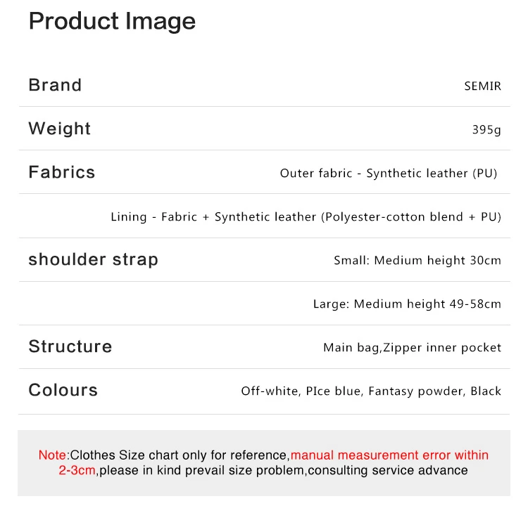Screen dimensions: 528x520
Task: Click the Lining Fabric description line
Action: [x=306, y=217]
